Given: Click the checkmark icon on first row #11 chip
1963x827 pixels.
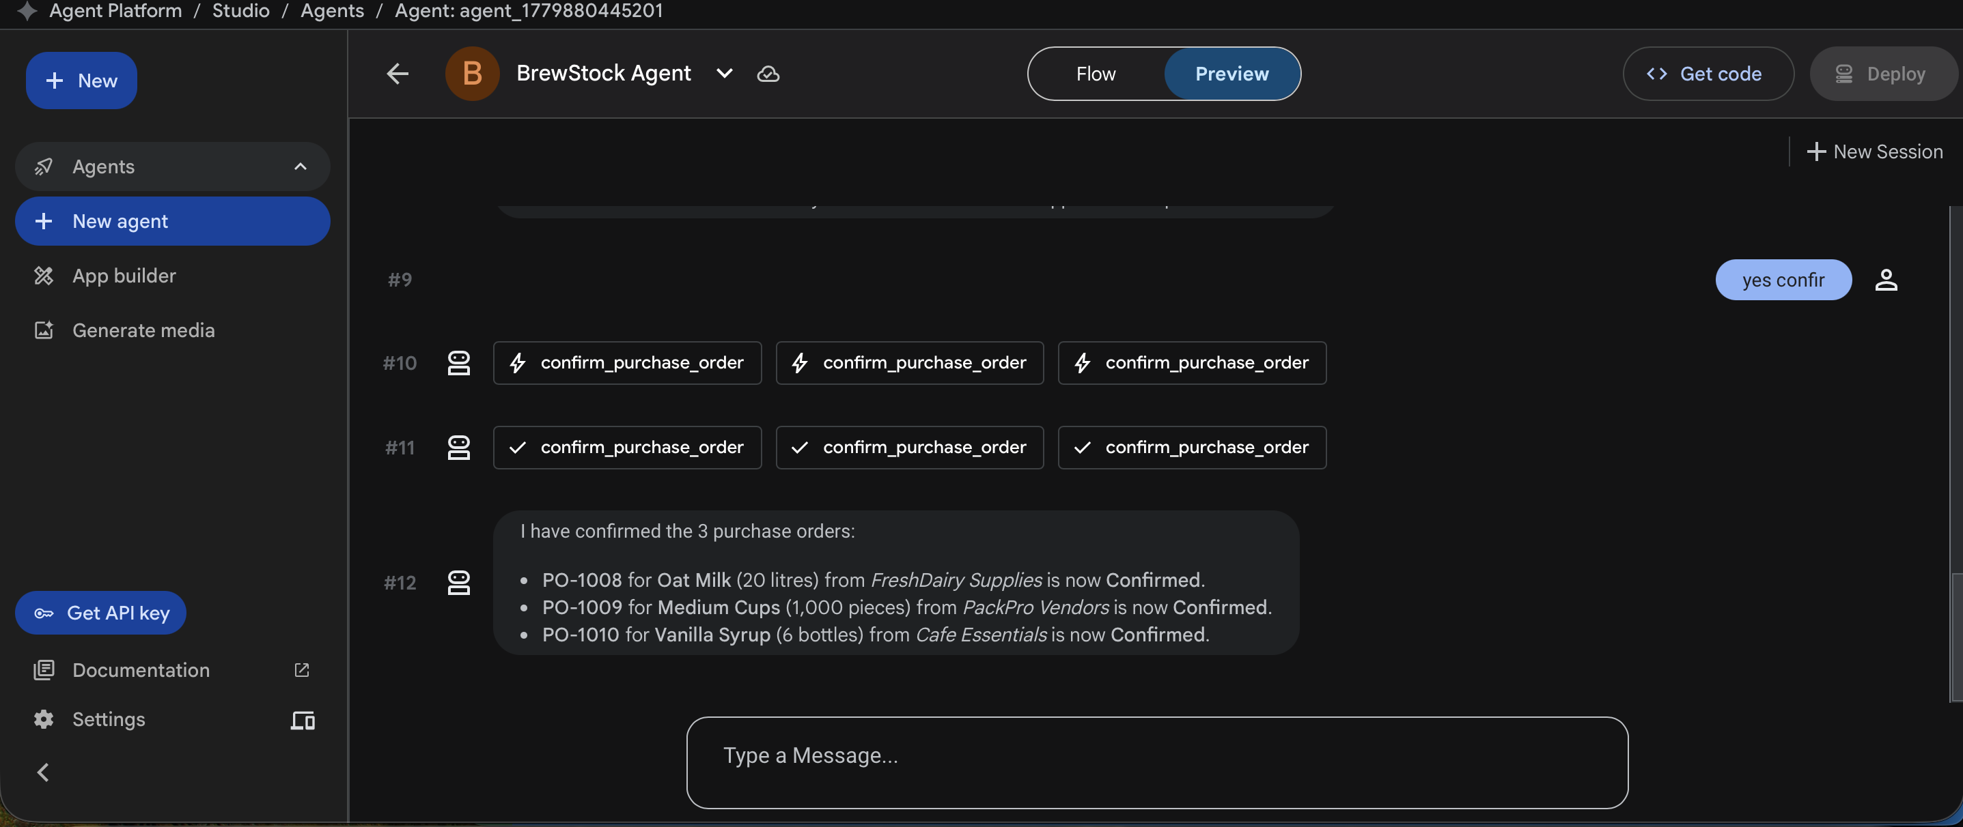Looking at the screenshot, I should (518, 448).
